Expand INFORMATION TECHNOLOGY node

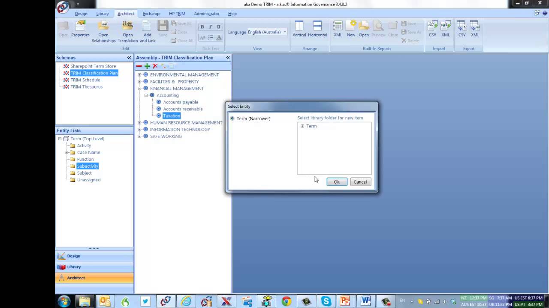139,130
